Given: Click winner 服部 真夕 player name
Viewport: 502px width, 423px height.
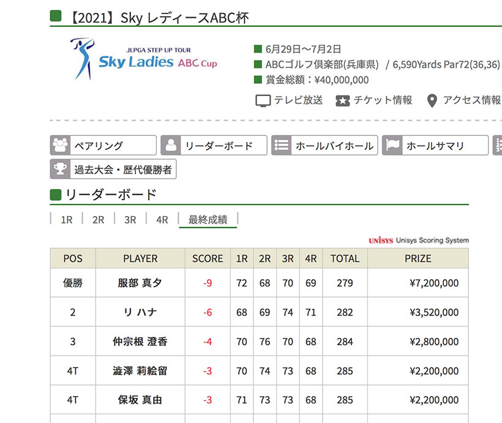Looking at the screenshot, I should [140, 283].
